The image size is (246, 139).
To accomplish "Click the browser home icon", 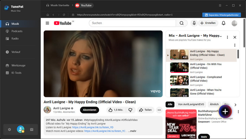I will tap(48, 15).
